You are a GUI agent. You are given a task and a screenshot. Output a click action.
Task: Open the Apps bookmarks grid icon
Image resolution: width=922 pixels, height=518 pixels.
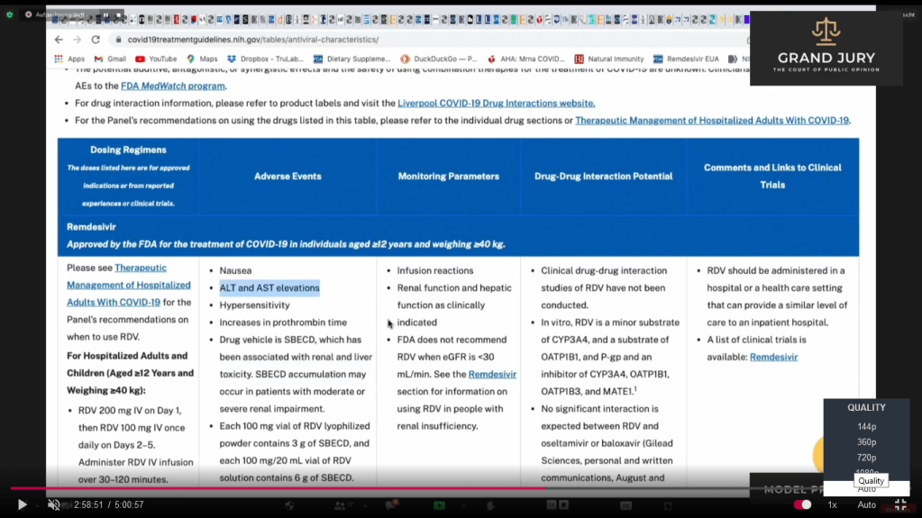coord(59,59)
